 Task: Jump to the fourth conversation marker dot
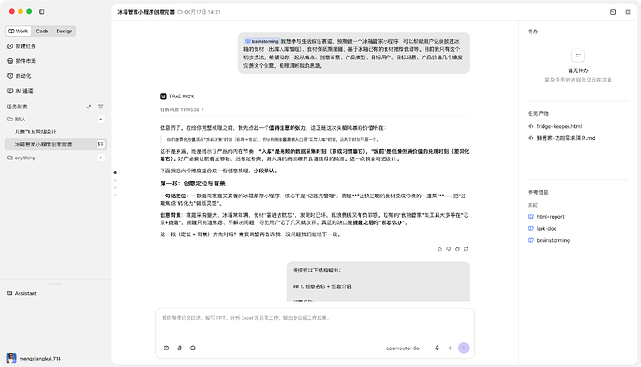click(115, 195)
